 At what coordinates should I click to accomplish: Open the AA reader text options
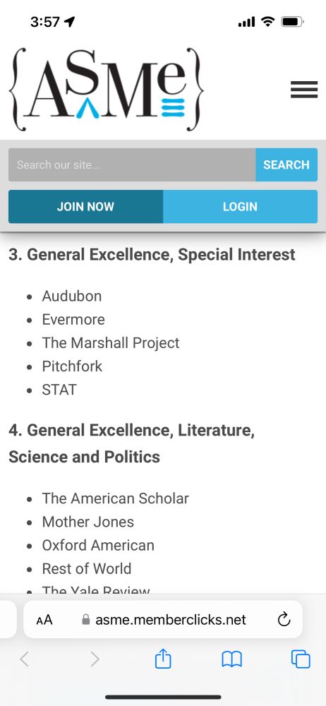(x=44, y=620)
